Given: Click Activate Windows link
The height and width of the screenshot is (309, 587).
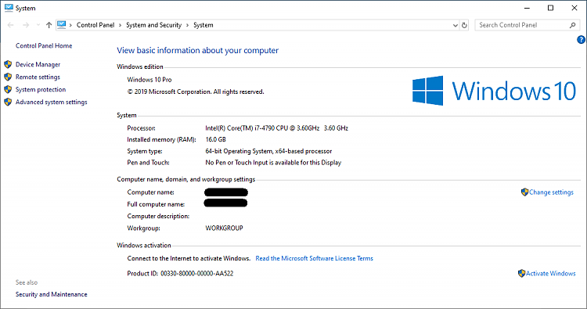Looking at the screenshot, I should (x=551, y=274).
